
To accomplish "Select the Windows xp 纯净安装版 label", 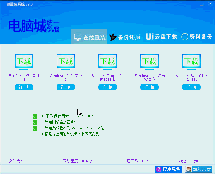I will coord(150,78).
